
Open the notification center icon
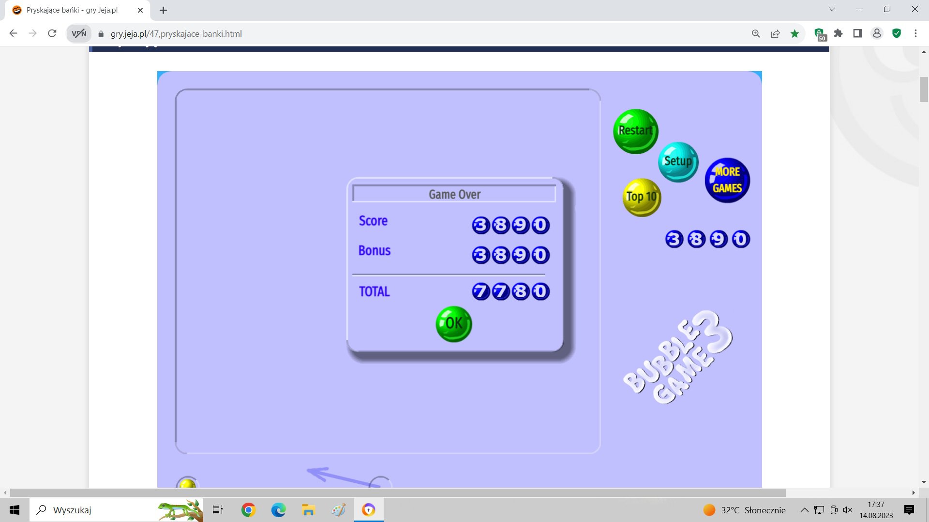[x=909, y=510]
